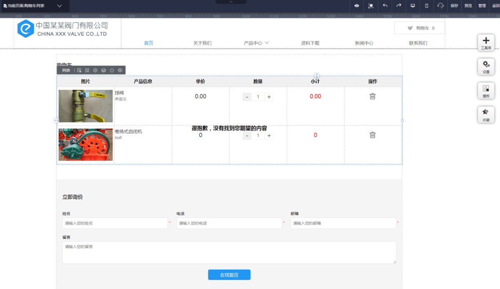
Task: Go to the 新闻中心 menu item
Action: tap(364, 43)
